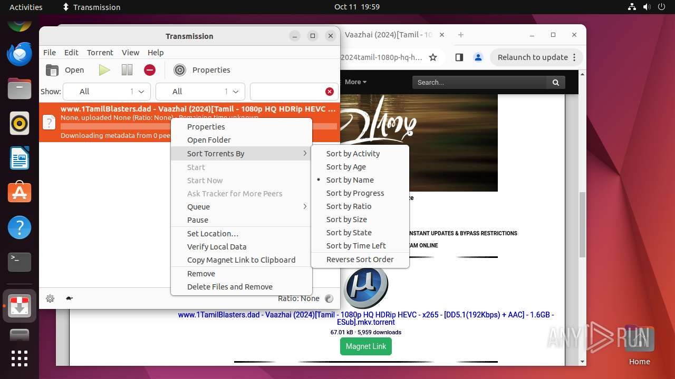Open the Transmission options gear at bottom

tap(50, 298)
